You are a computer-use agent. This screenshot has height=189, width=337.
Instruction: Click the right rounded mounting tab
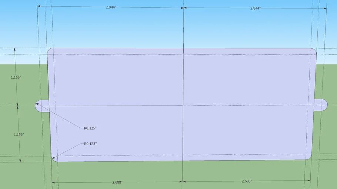(321, 105)
